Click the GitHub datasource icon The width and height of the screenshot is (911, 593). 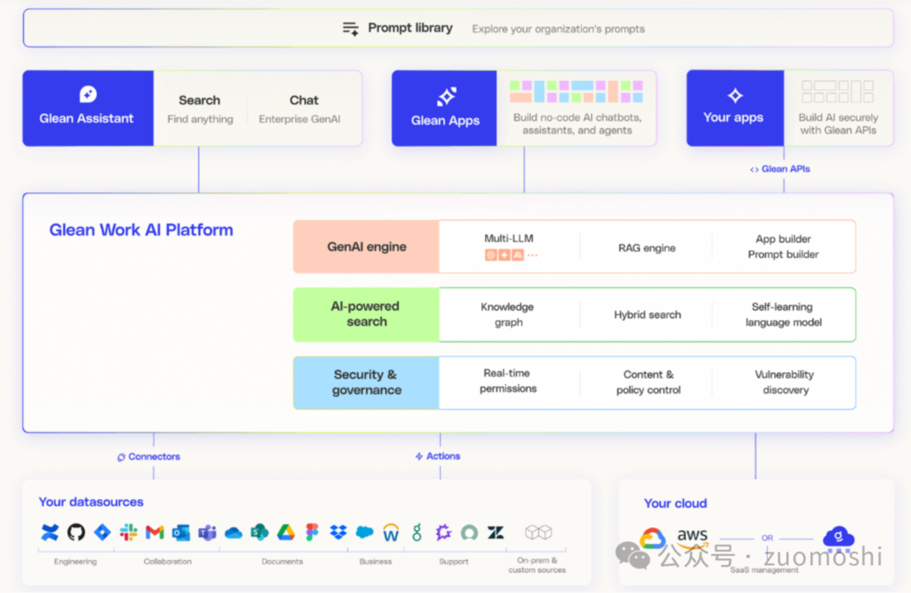tap(76, 532)
